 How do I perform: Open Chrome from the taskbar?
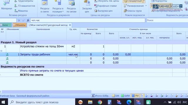click(100, 102)
